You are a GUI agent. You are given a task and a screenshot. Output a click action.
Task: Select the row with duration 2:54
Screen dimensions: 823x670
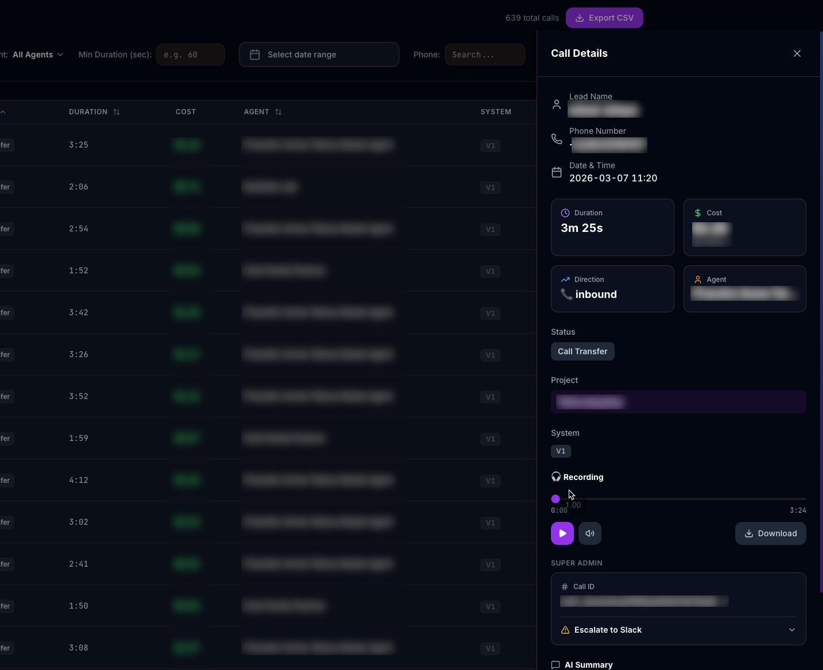pyautogui.click(x=268, y=229)
